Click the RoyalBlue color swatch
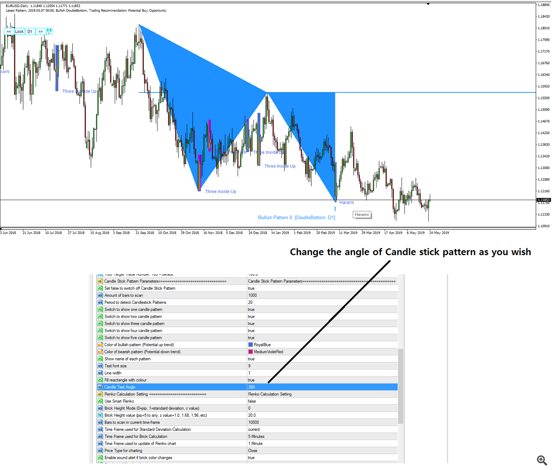552x470 pixels. pos(251,345)
